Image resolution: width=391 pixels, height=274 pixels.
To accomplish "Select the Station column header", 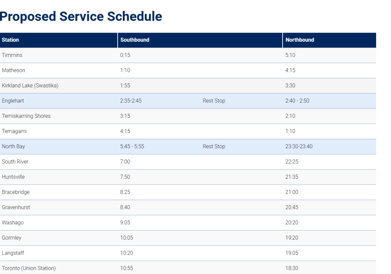I will (x=10, y=40).
